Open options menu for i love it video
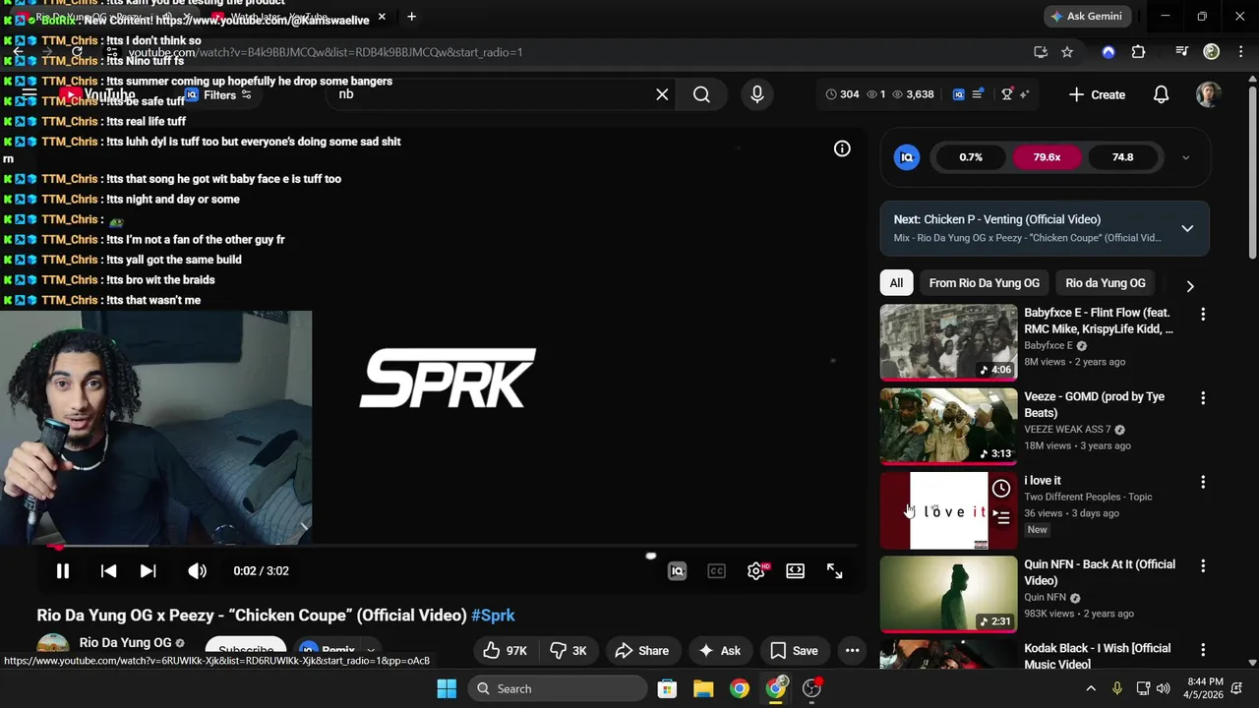 (x=1202, y=482)
